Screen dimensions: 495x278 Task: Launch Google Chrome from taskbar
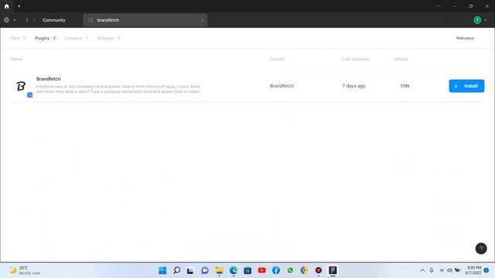click(304, 270)
